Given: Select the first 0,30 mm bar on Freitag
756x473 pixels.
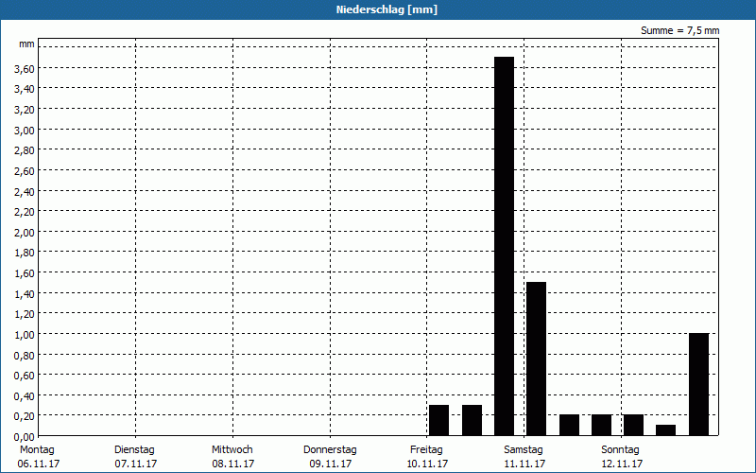Looking at the screenshot, I should pos(439,420).
